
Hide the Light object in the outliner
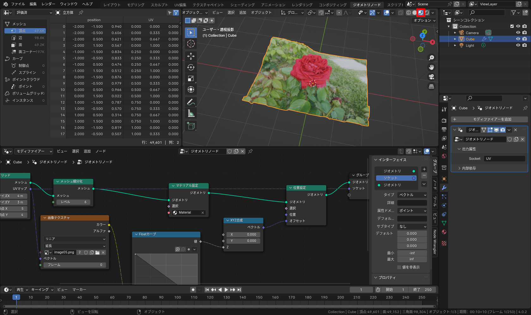(x=518, y=45)
